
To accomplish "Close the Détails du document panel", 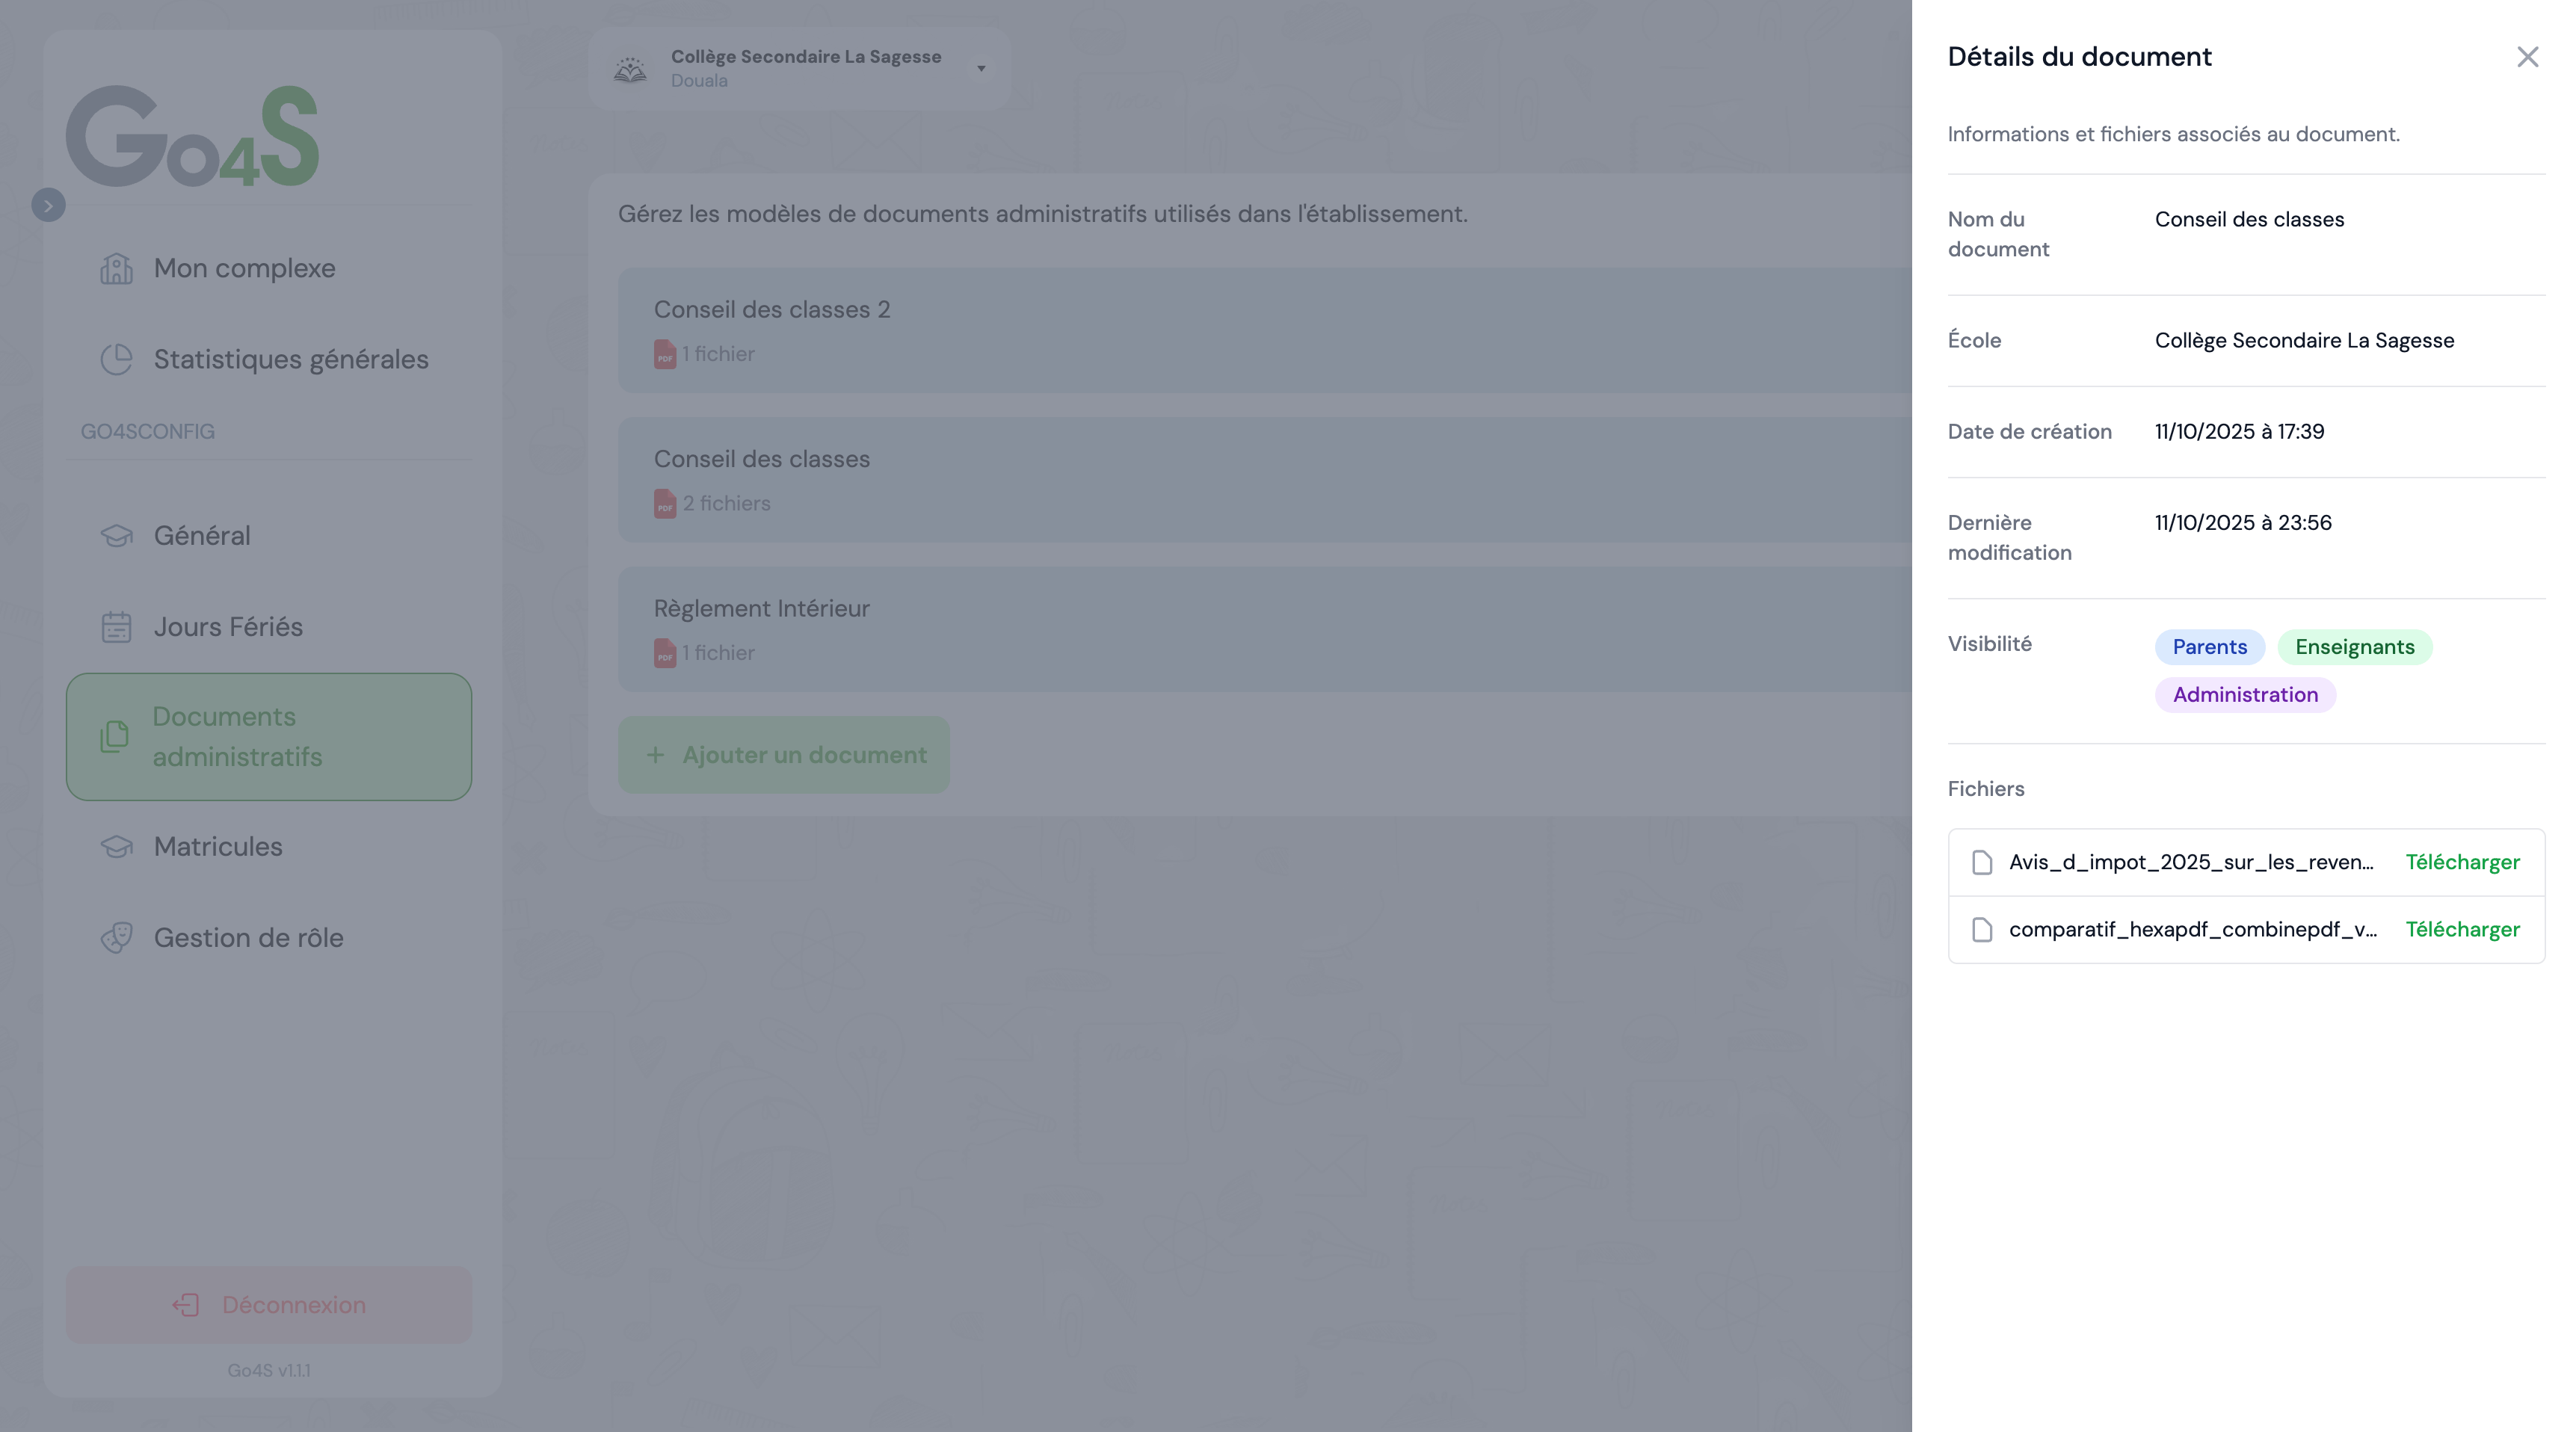I will [2527, 57].
